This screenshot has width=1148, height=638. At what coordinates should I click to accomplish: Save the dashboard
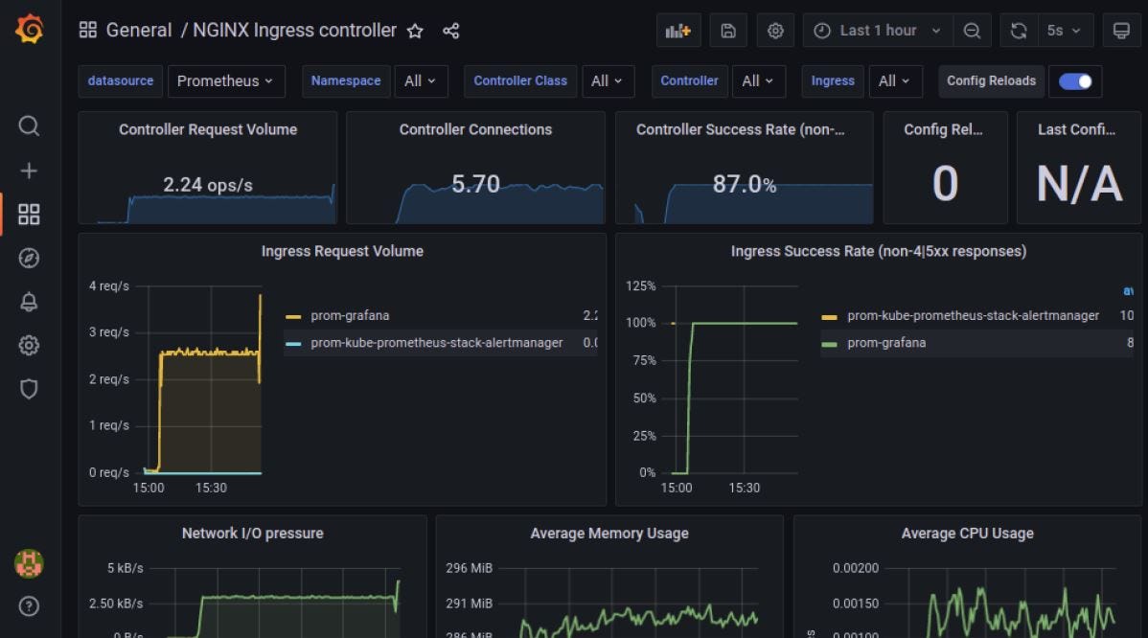(x=727, y=30)
